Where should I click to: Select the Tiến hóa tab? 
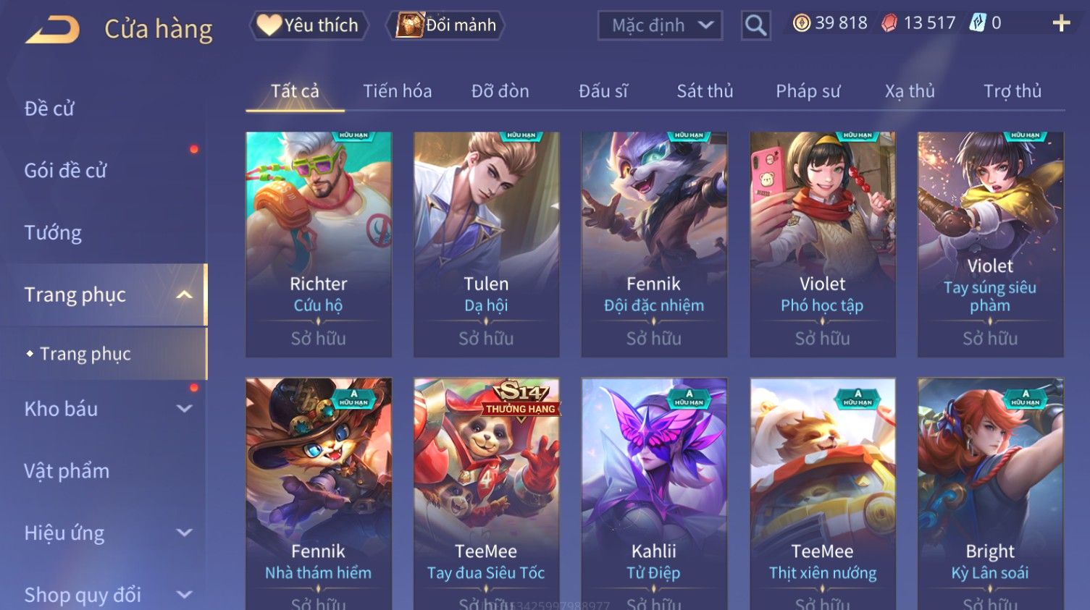(x=397, y=91)
